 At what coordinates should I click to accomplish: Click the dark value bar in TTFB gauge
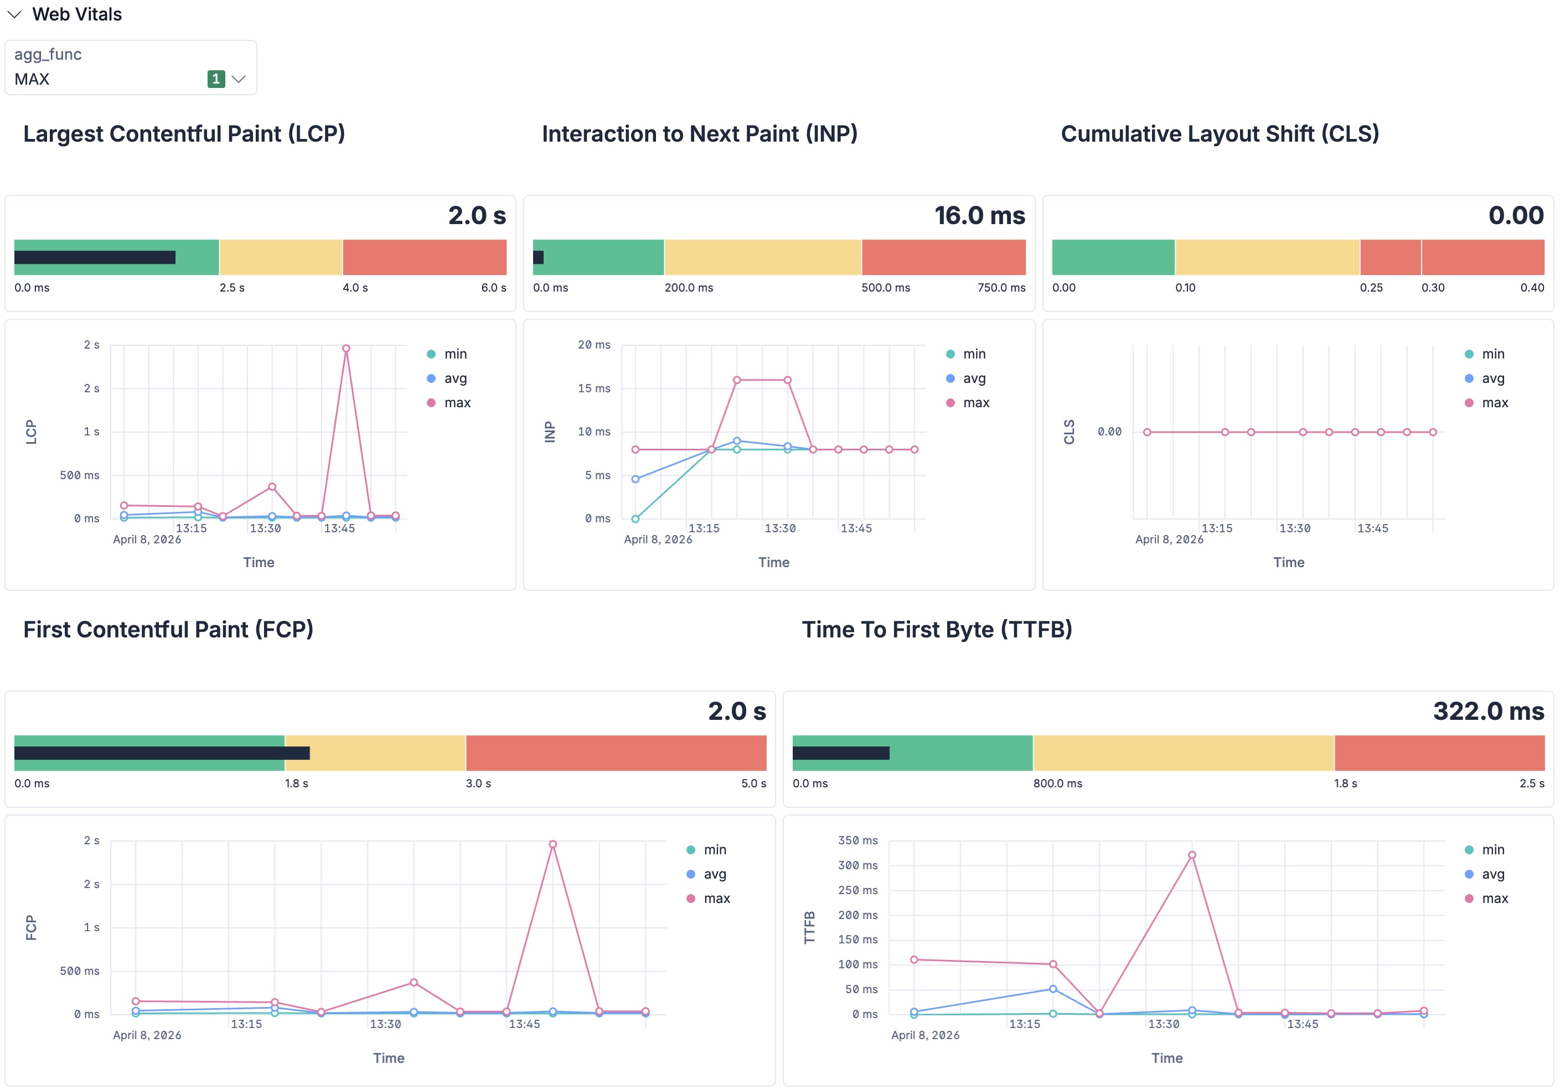pos(841,753)
